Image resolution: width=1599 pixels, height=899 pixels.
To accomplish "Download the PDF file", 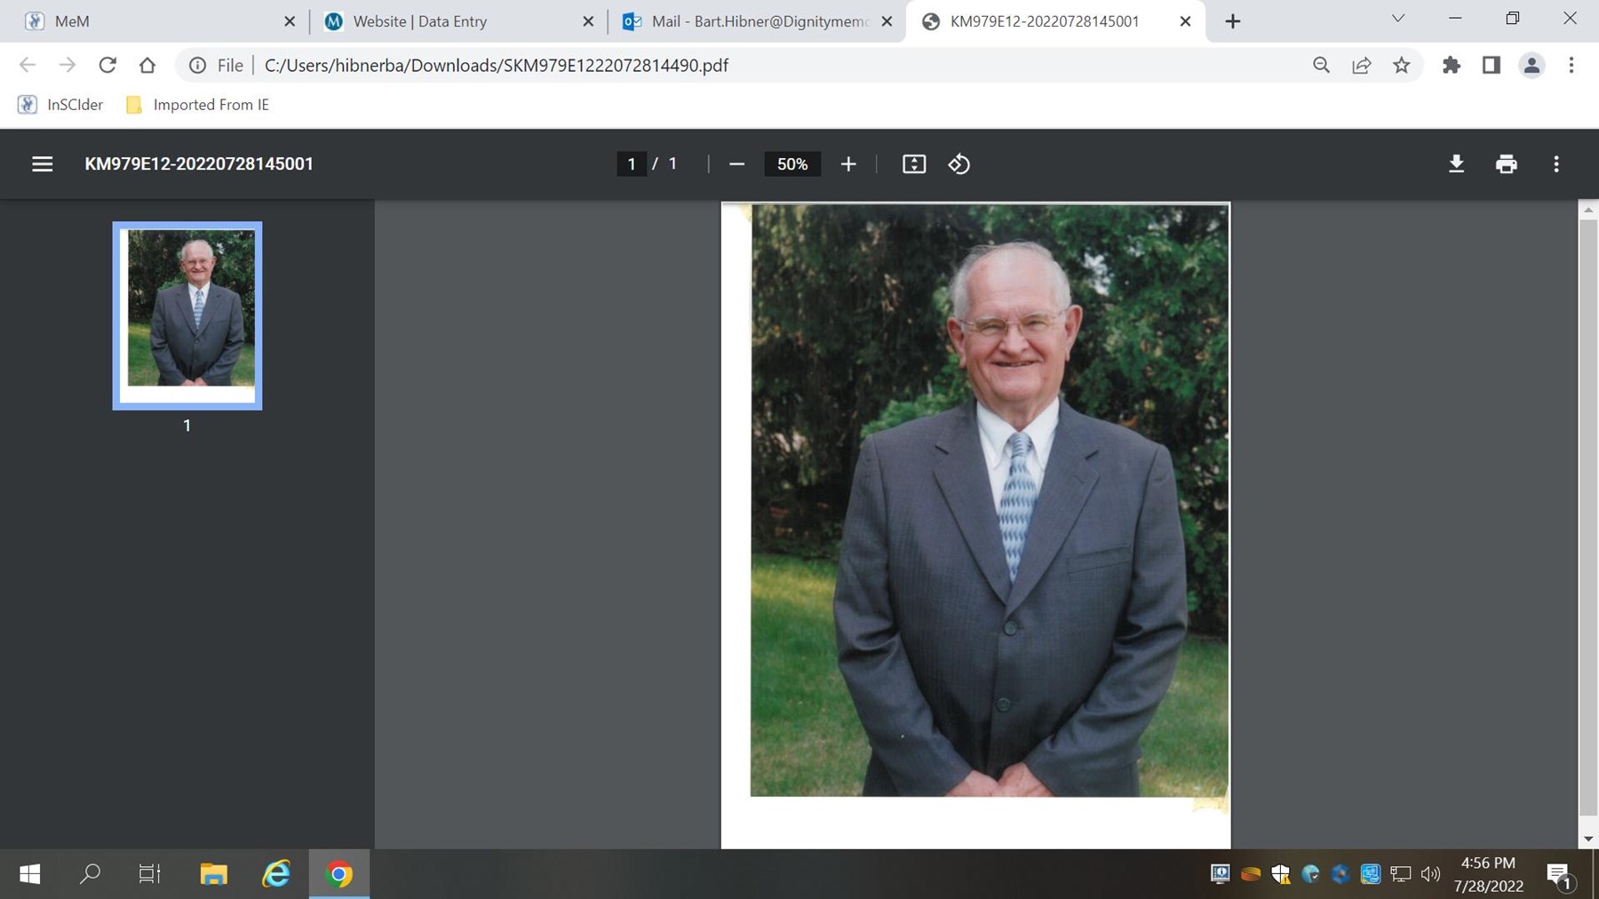I will [x=1456, y=164].
